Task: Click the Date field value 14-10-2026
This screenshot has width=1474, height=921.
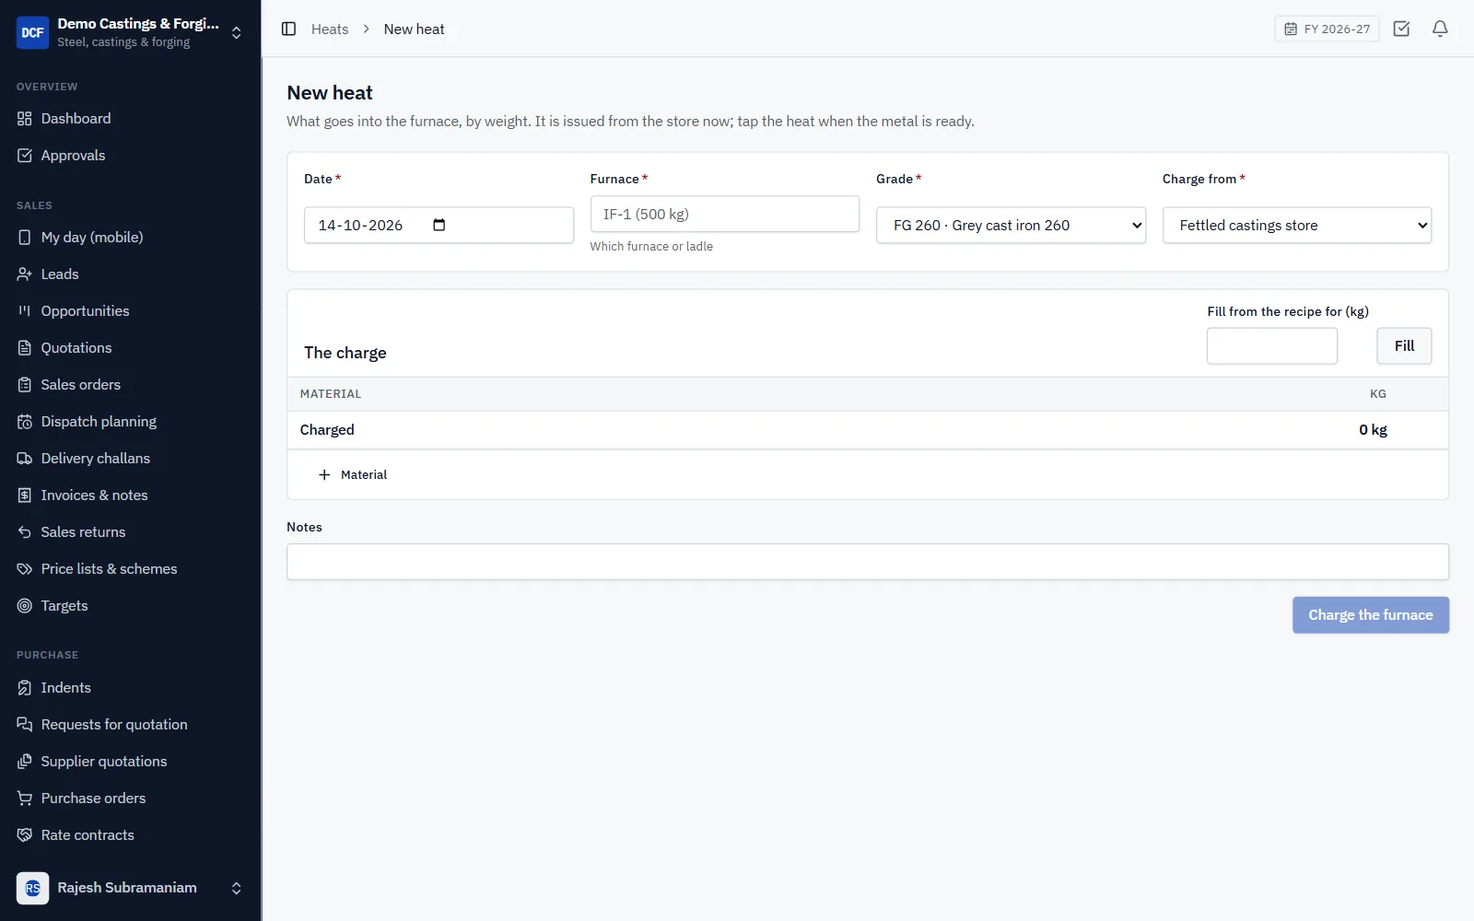Action: [x=360, y=226]
